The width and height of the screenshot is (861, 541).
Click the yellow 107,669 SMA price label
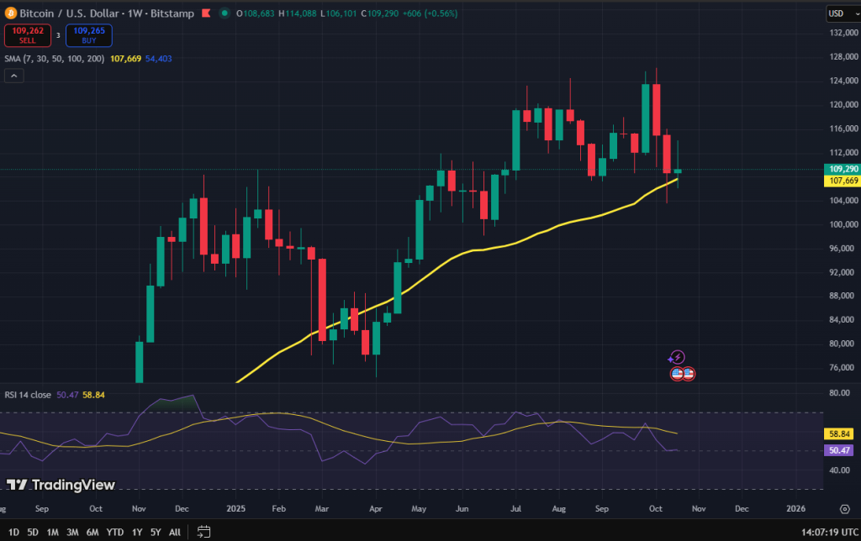pos(843,181)
